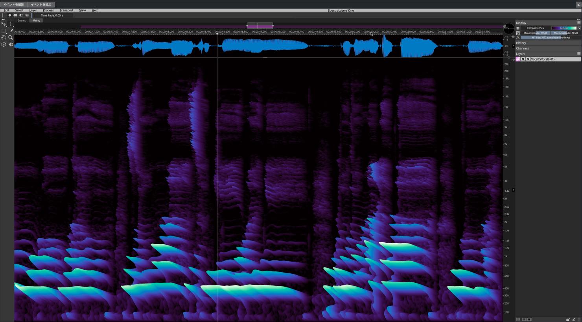Adjust the Time Fade 0.05 s slider
This screenshot has height=322, width=582.
52,15
